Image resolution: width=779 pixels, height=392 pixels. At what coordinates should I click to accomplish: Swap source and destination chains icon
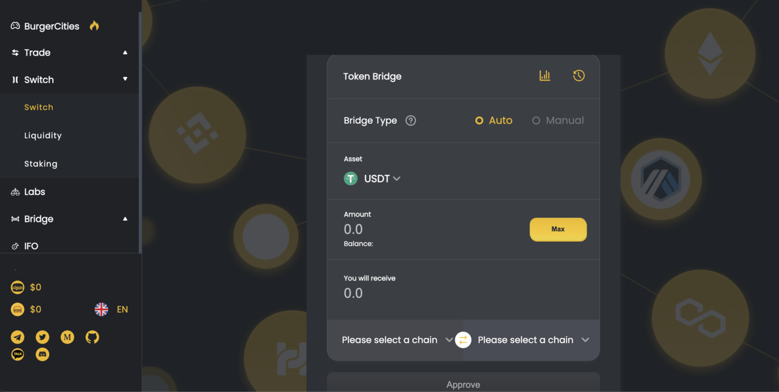click(x=463, y=340)
